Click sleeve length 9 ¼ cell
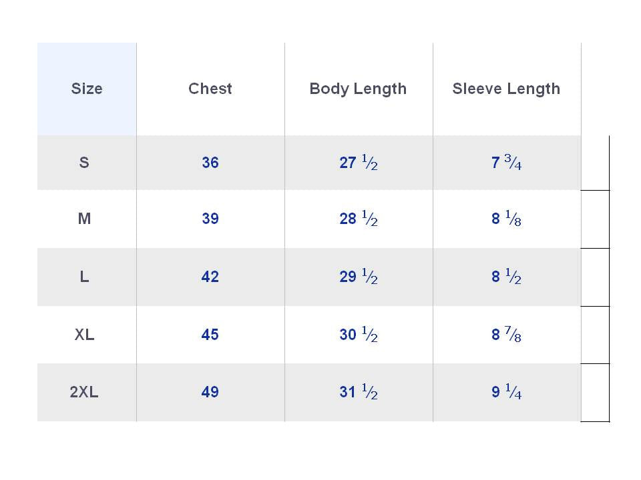Screen dimensions: 641x480 pos(507,392)
